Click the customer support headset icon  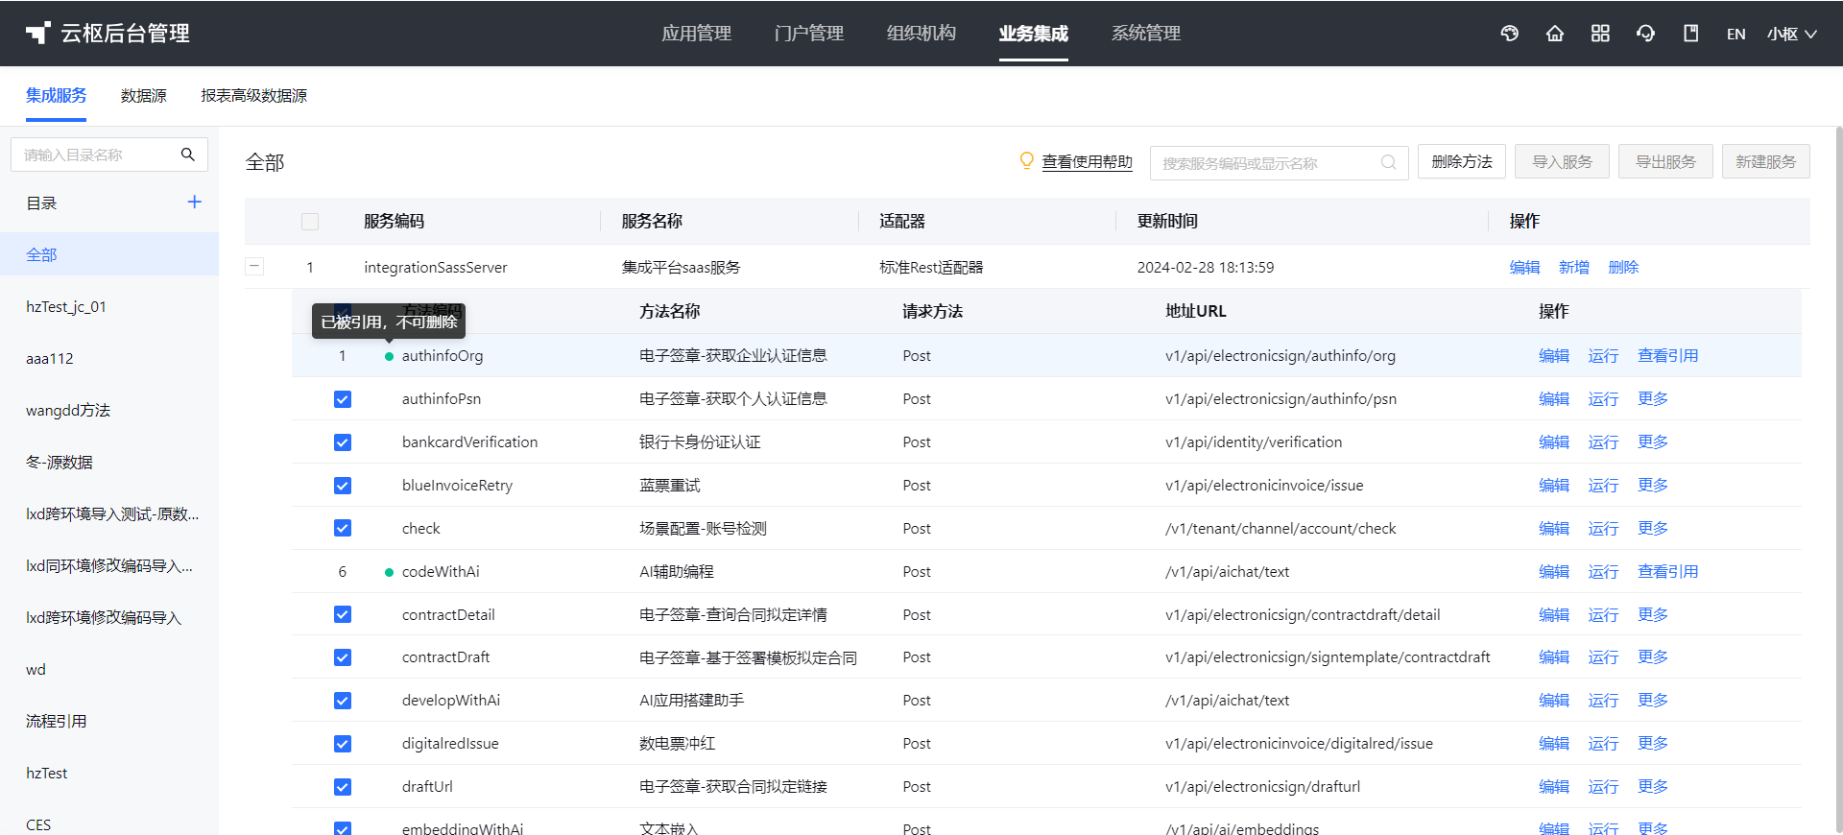point(1645,34)
